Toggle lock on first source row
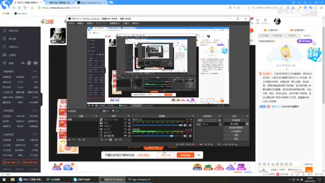The width and height of the screenshot is (325, 183). click(129, 120)
